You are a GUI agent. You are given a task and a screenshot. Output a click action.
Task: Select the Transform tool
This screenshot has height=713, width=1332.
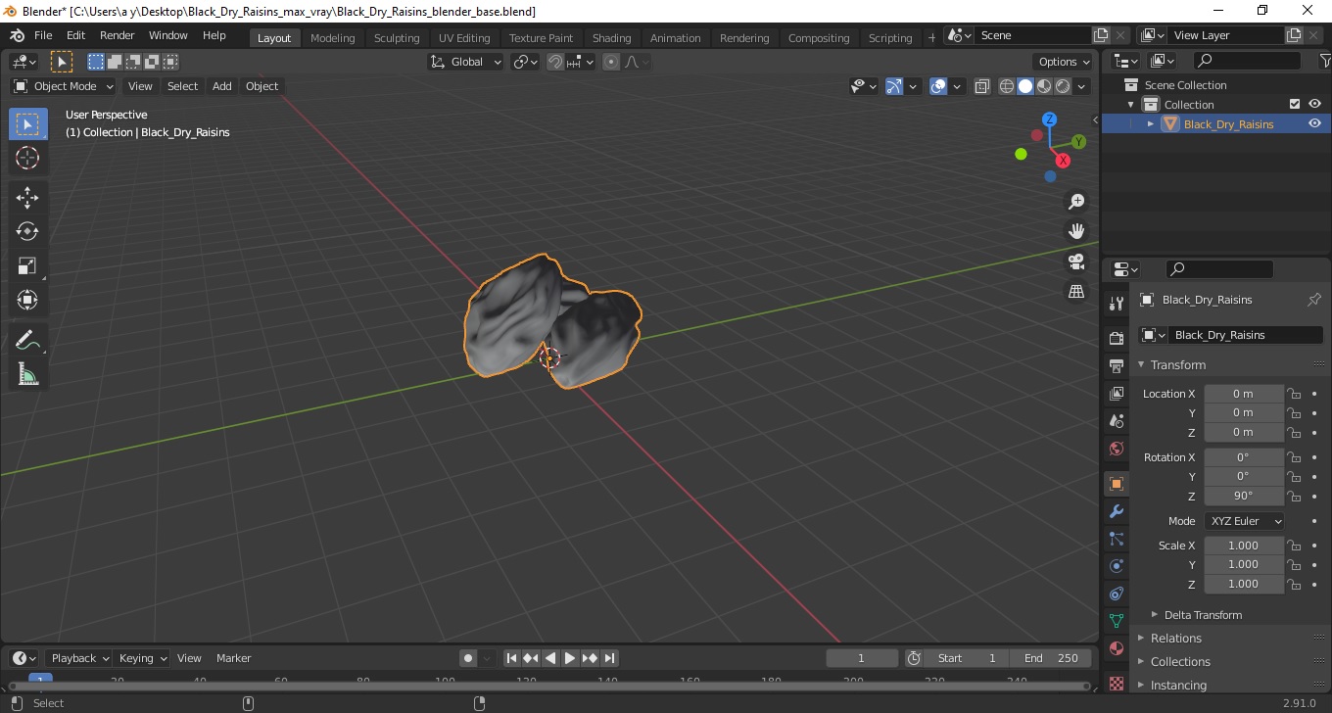click(27, 300)
